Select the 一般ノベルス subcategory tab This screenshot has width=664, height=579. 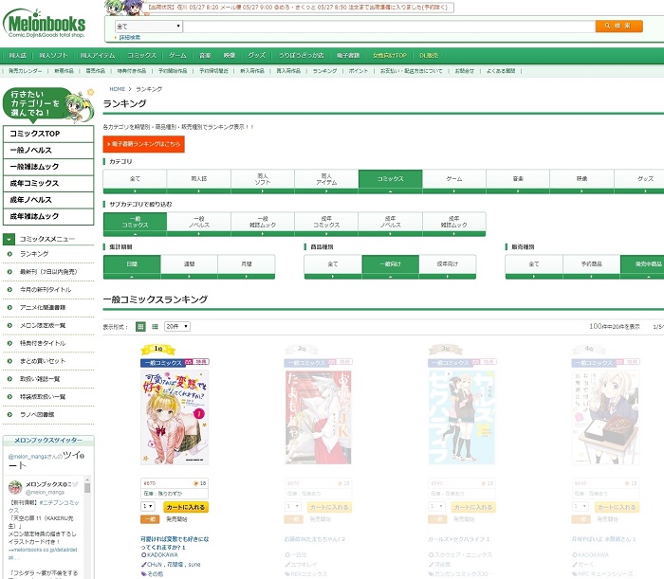coord(199,225)
